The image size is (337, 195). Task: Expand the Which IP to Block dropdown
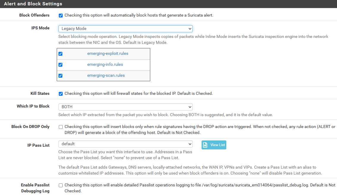coord(126,107)
